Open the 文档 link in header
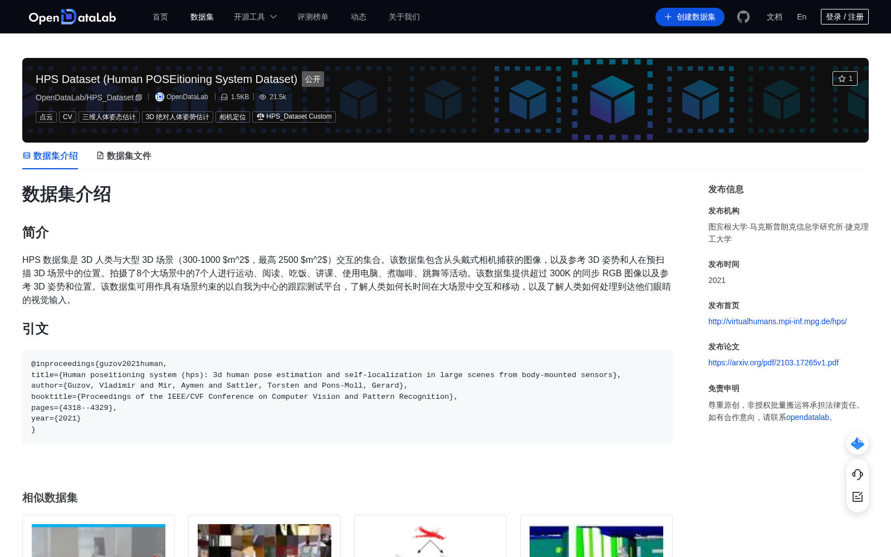 [x=775, y=17]
